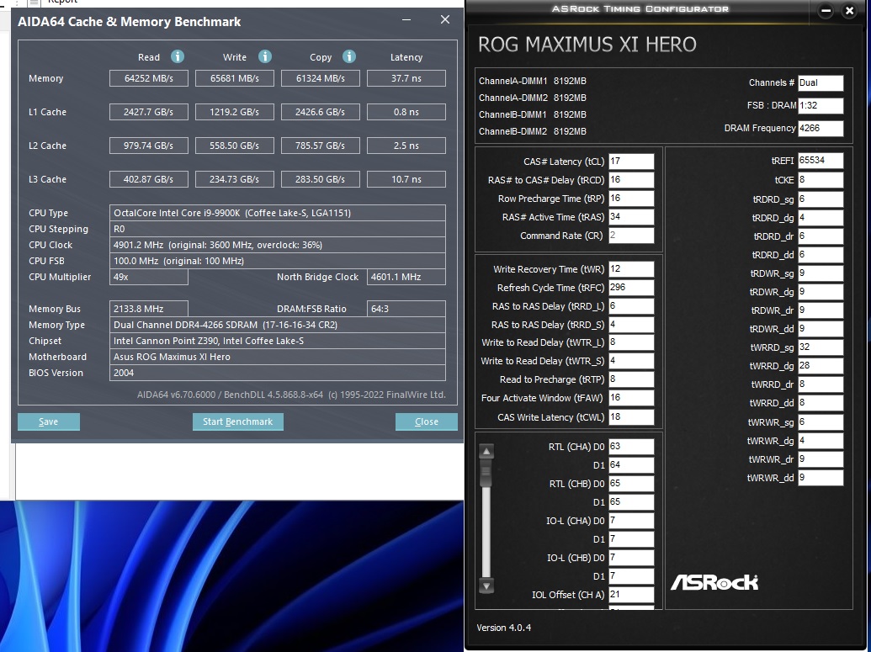Click the CAS# Latency (tCL) field
Viewport: 871px width, 652px height.
click(x=631, y=162)
